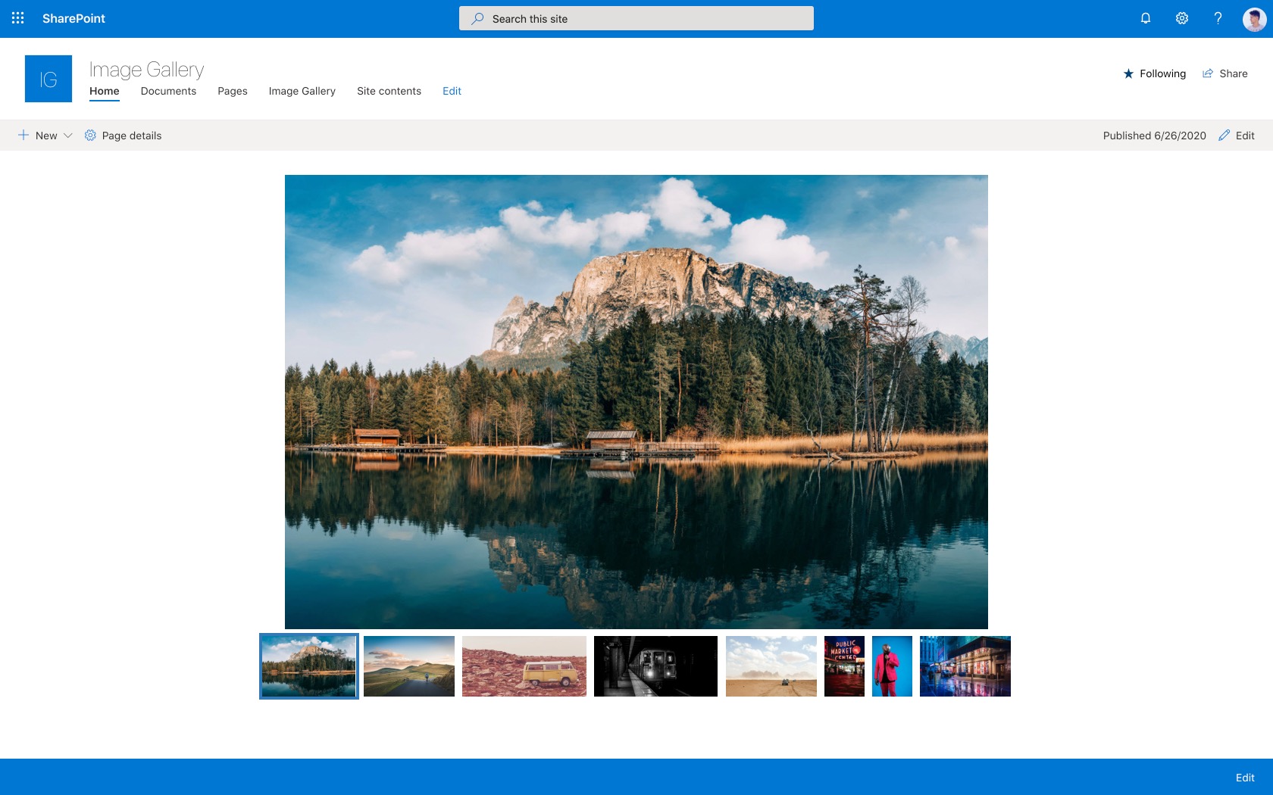Viewport: 1273px width, 795px height.
Task: Open the Image Gallery nav item
Action: point(302,91)
